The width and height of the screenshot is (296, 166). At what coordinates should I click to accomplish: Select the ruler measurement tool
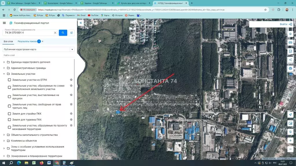(x=290, y=43)
